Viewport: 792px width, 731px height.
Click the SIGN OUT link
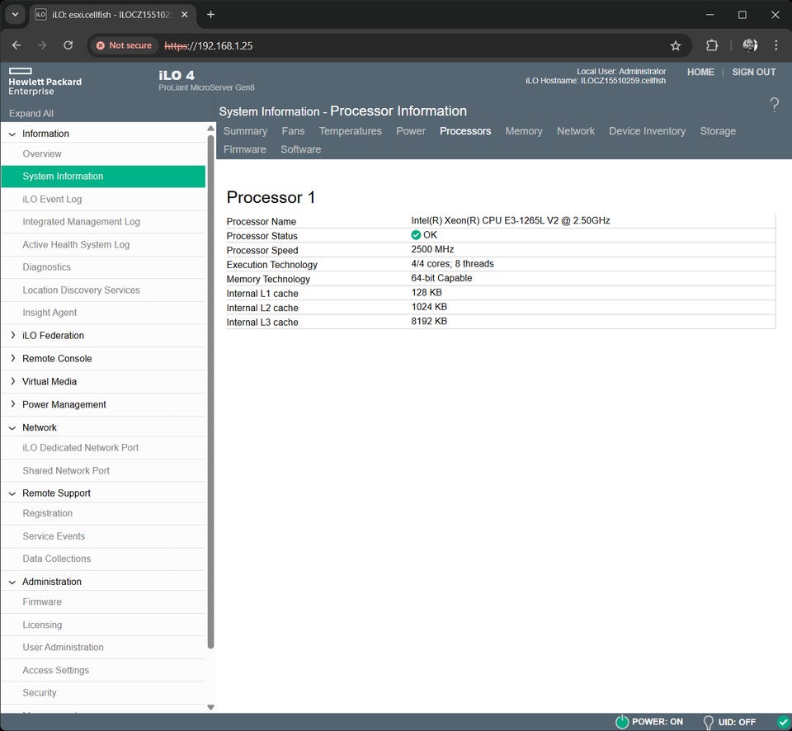(x=753, y=73)
